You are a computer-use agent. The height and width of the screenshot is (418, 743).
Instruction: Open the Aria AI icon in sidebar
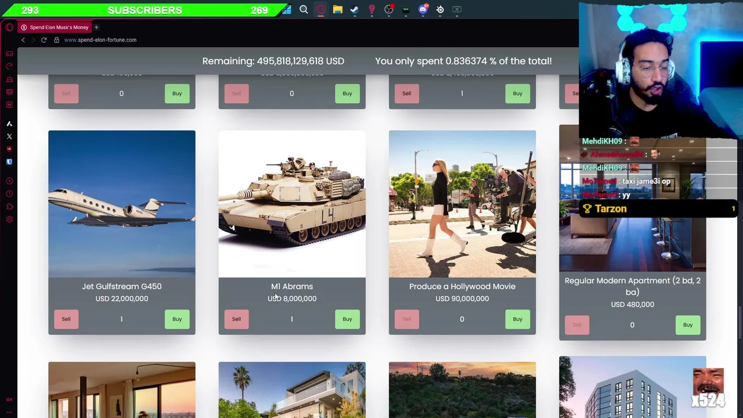pos(9,124)
